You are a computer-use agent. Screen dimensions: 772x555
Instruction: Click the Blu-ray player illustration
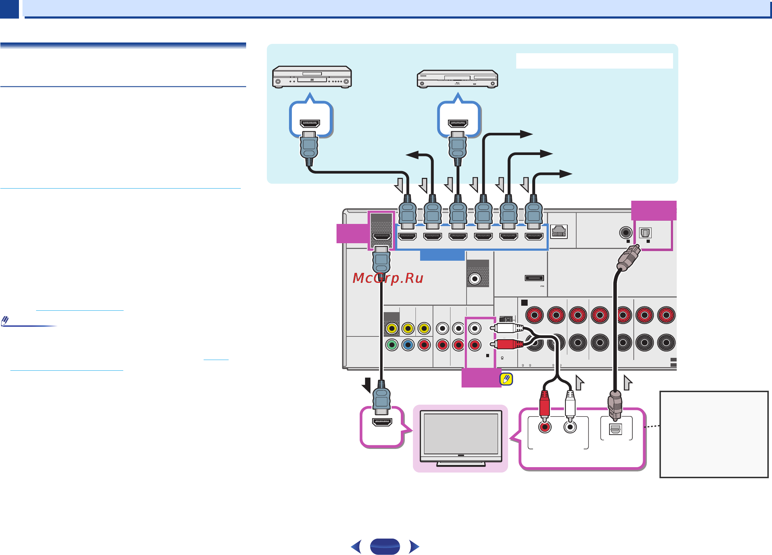(457, 79)
